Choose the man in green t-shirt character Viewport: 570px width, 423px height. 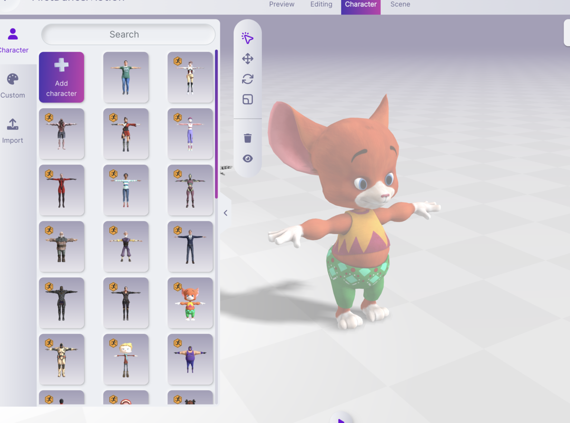[x=126, y=77]
